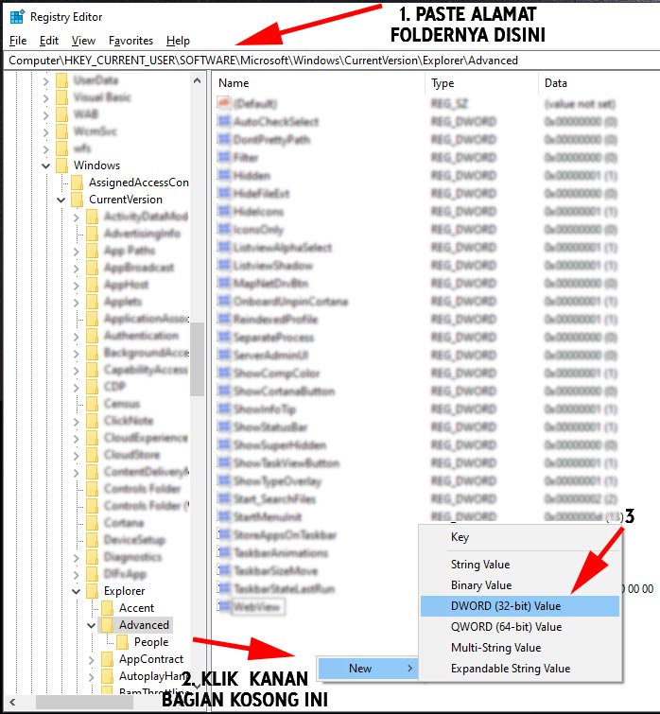Click the Windows folder icon in tree
660x714 pixels.
61,165
